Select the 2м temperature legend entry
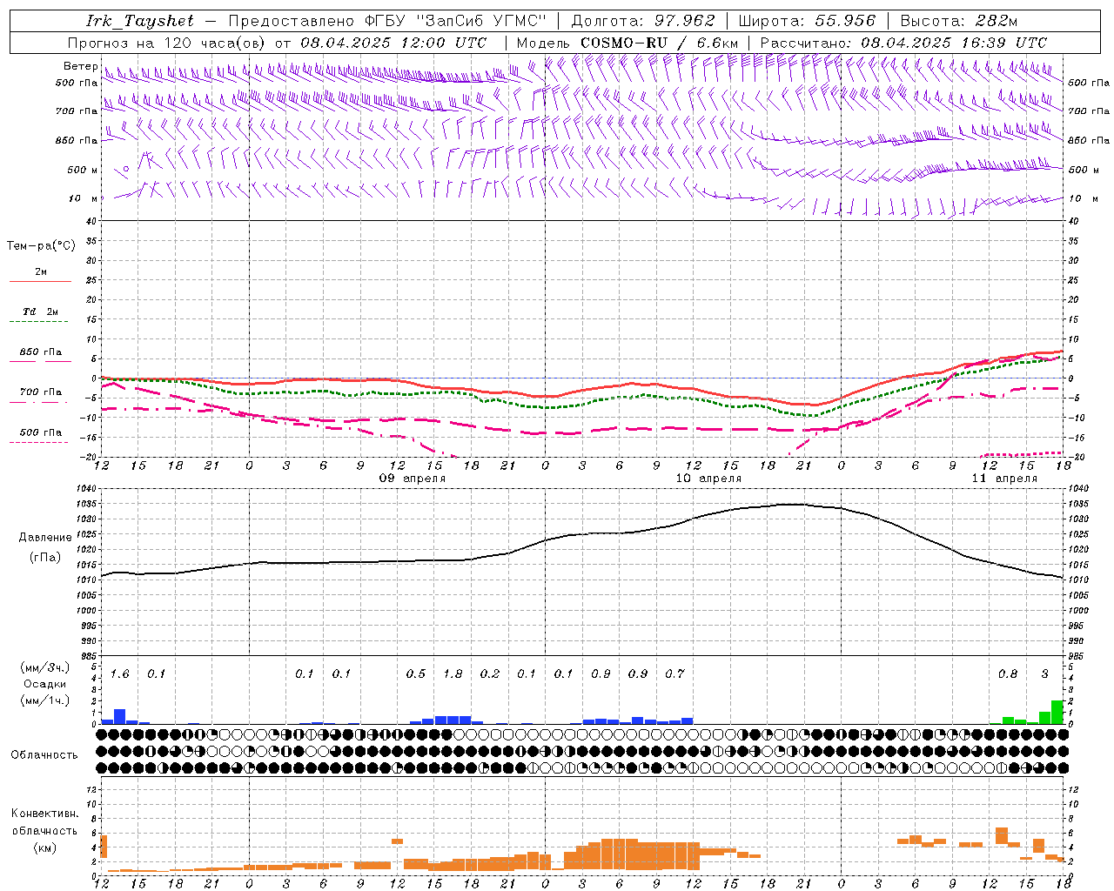 coord(41,271)
